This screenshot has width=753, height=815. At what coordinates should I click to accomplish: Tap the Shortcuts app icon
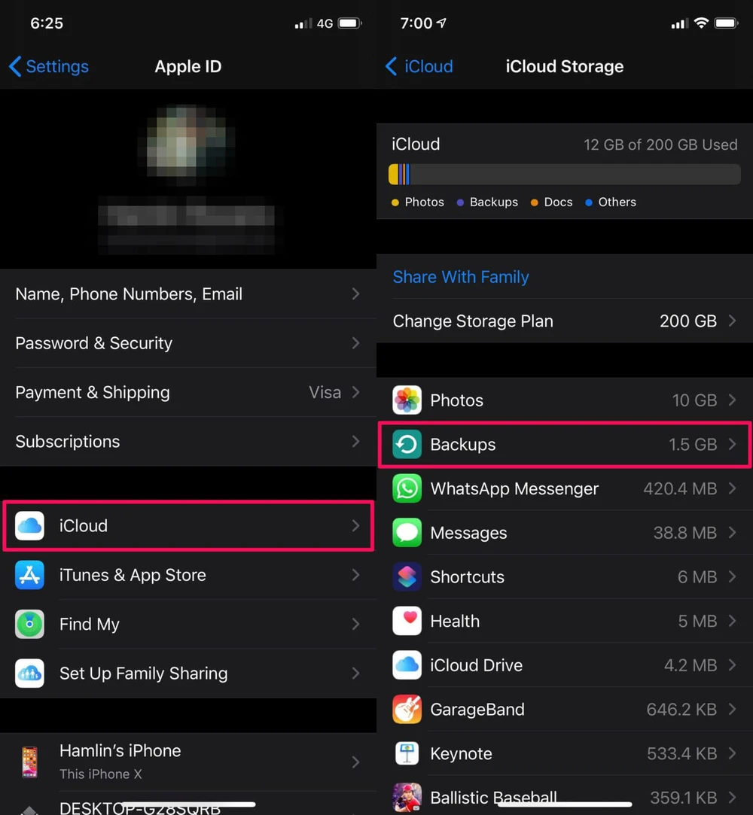click(407, 577)
